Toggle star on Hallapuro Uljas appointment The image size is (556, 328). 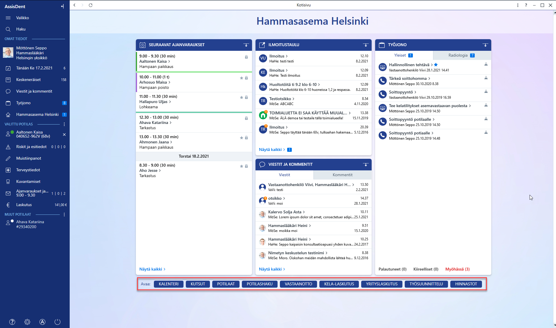click(x=241, y=97)
